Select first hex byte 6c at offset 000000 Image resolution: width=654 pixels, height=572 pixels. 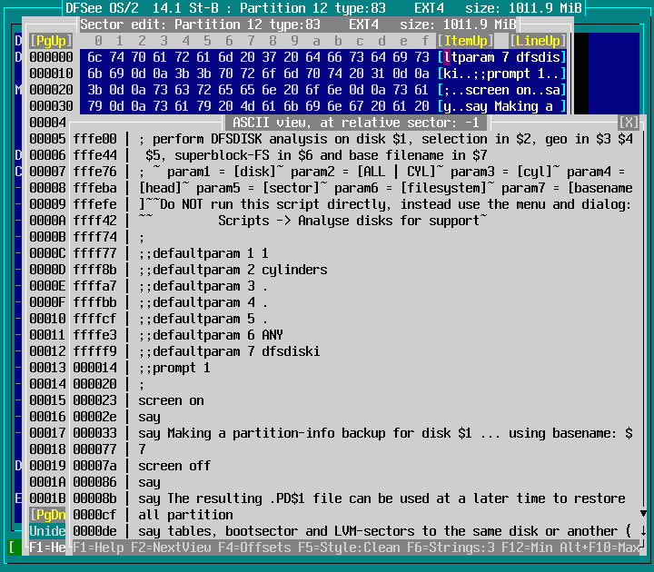tap(96, 57)
